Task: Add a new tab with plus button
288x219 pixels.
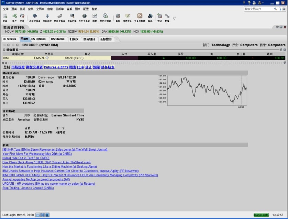Action: coord(117,39)
